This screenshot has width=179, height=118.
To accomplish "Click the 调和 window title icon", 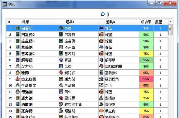I will [x=5, y=4].
